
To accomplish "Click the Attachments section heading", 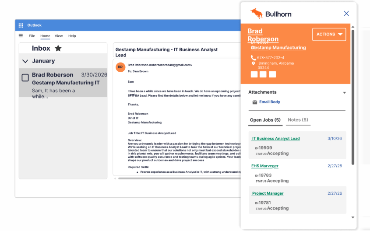I will point(262,92).
